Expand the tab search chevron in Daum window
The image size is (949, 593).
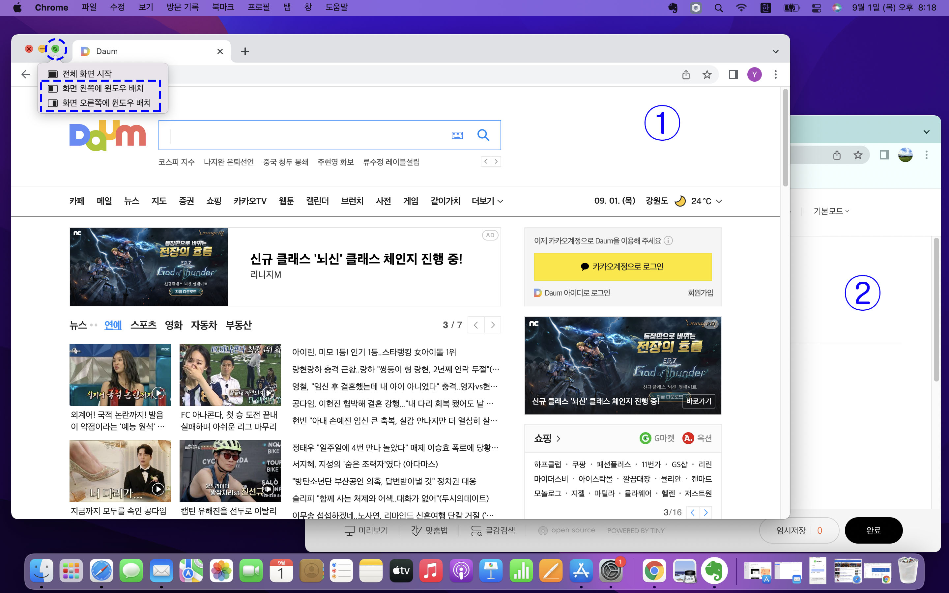point(775,51)
